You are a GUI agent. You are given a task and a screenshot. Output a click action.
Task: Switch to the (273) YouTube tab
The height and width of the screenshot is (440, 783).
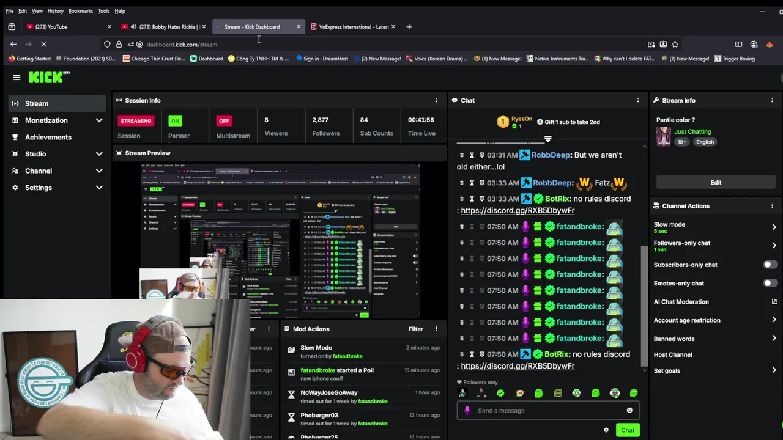click(67, 27)
